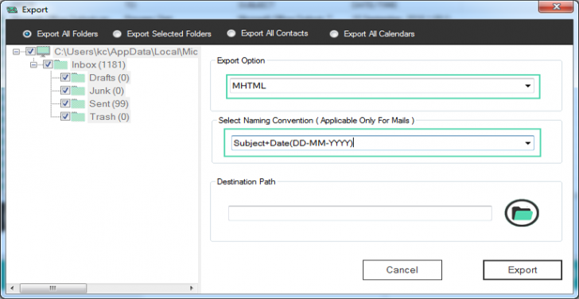Close the Export dialog window
Screen dimensions: 579x299
pyautogui.click(x=556, y=6)
